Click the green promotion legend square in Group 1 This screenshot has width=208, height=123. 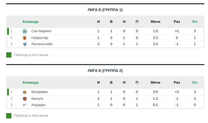[x=9, y=55]
